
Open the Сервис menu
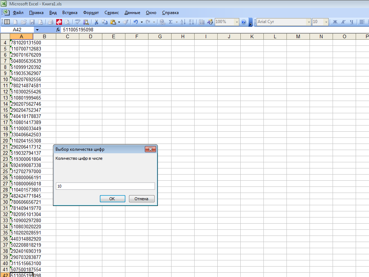112,13
